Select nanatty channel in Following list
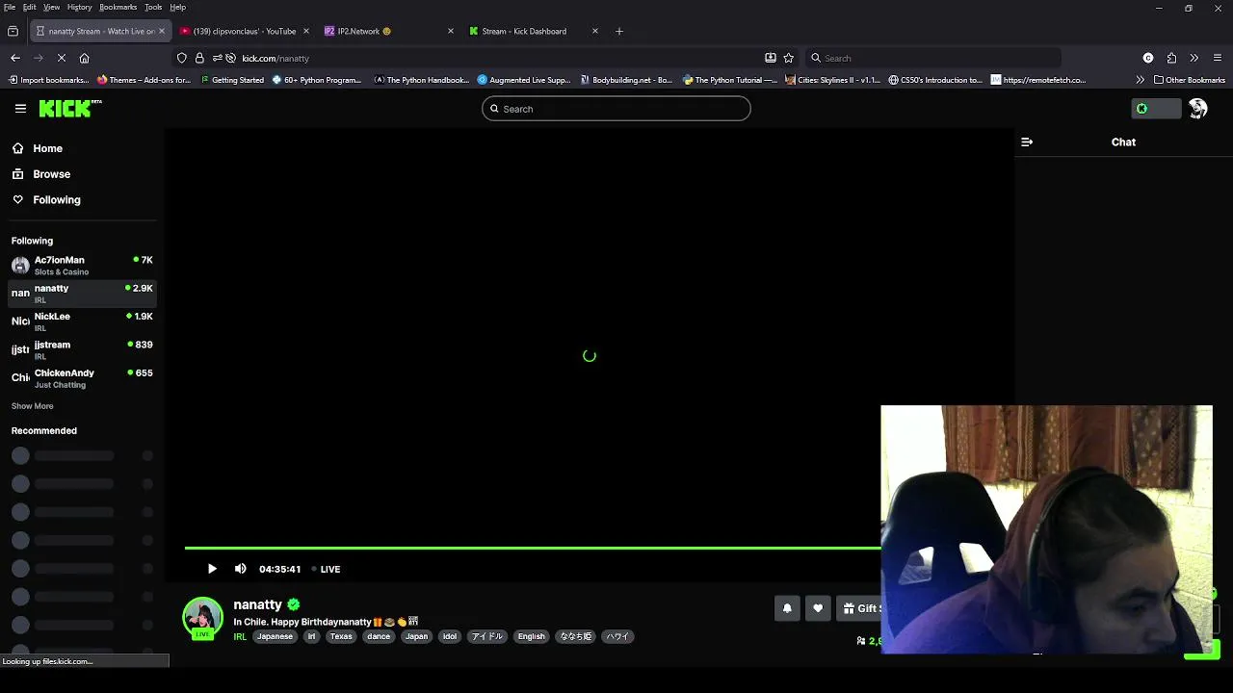The height and width of the screenshot is (693, 1233). [x=82, y=293]
